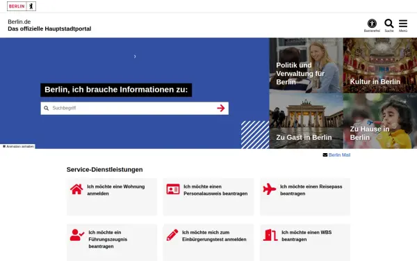
Task: Open Politik und Verwaltung für Berlin tile
Action: click(306, 65)
